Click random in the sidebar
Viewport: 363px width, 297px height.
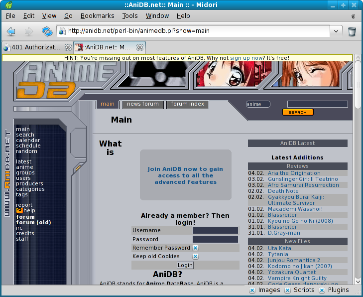tap(26, 151)
